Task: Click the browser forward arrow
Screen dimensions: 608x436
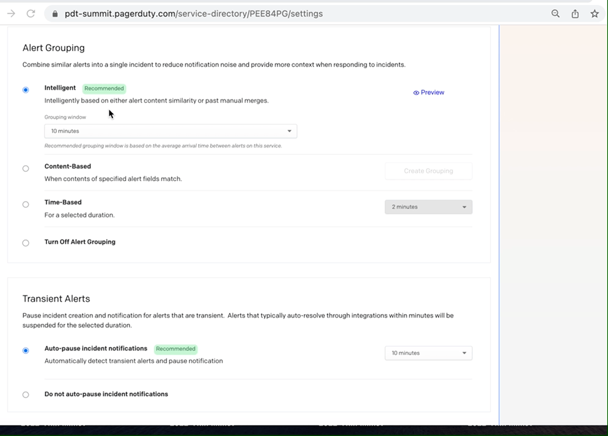Action: pyautogui.click(x=11, y=13)
